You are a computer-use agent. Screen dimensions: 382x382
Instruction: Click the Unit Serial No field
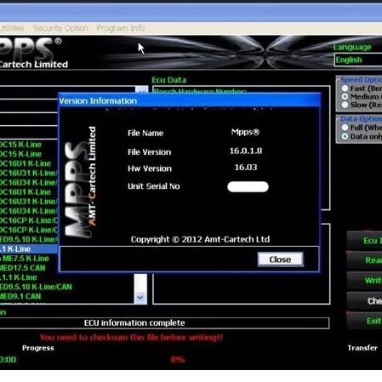tap(248, 186)
